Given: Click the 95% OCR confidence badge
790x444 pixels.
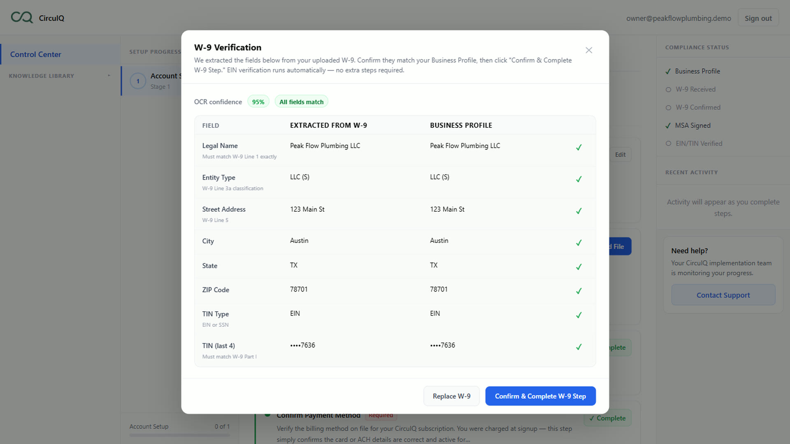Looking at the screenshot, I should click(258, 102).
